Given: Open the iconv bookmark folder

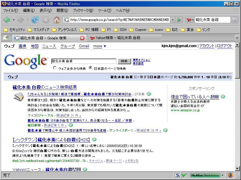Looking at the screenshot, I should click(x=156, y=30).
